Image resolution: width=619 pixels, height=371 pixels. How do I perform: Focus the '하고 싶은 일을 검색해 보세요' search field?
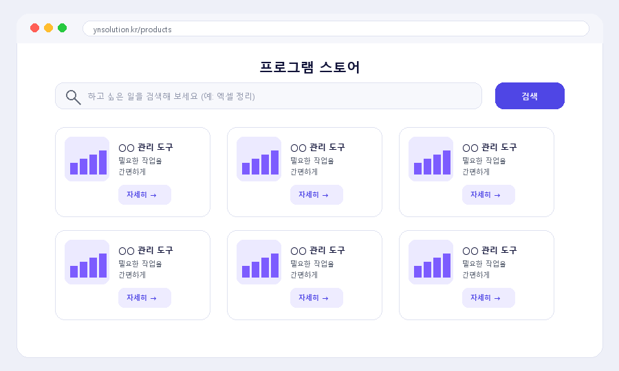click(268, 95)
